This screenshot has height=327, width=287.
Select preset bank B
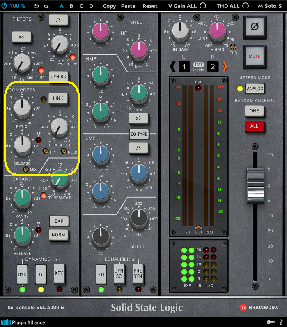coord(71,6)
